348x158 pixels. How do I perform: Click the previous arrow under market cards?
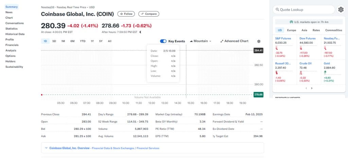tap(306, 88)
